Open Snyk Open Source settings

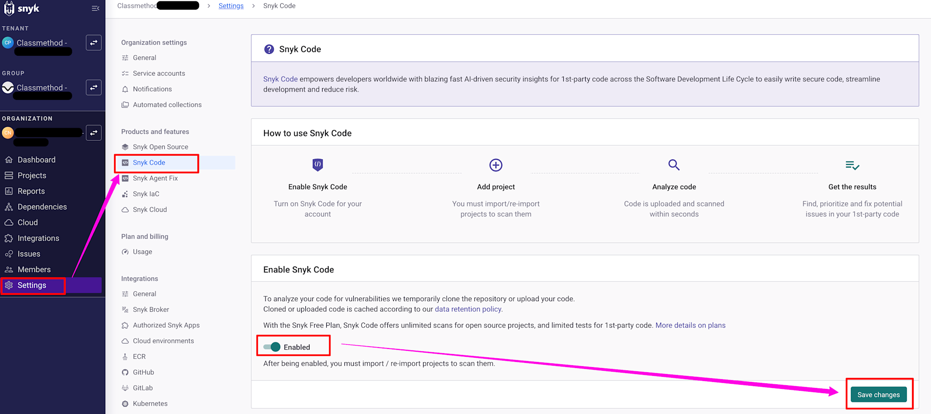click(160, 147)
